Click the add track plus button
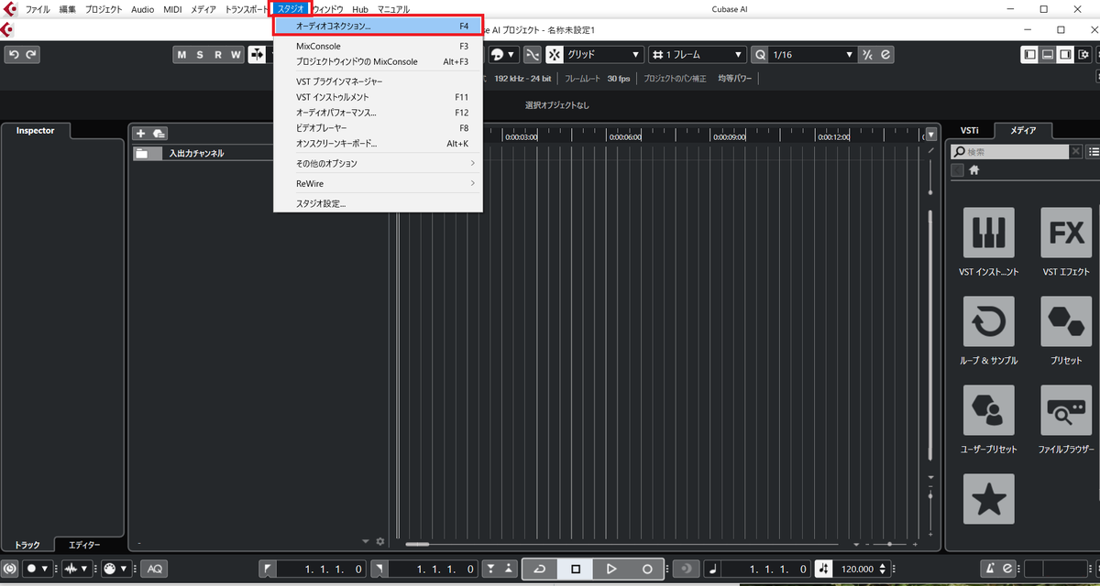The height and width of the screenshot is (586, 1100). (x=141, y=134)
